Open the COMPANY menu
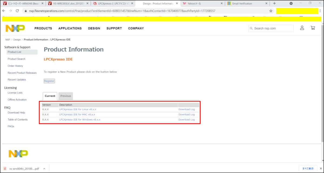The image size is (324, 173). (136, 28)
